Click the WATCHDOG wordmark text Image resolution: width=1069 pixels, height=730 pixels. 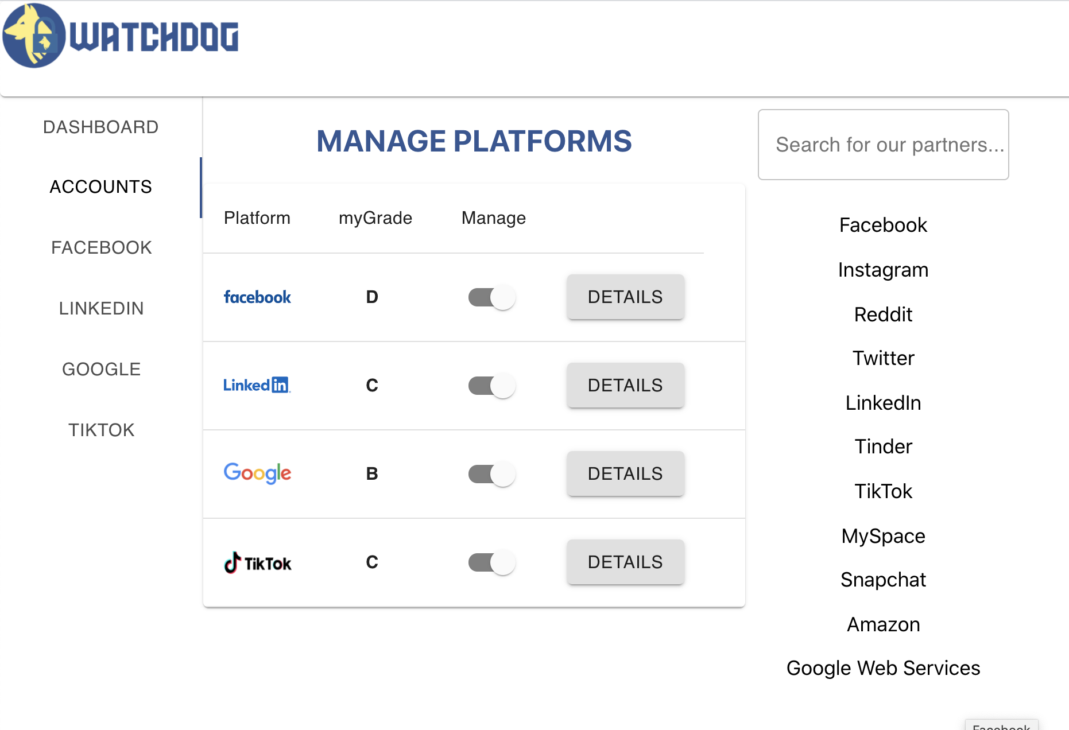tap(154, 37)
